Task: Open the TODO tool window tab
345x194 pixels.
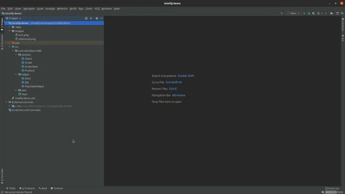Action: pyautogui.click(x=11, y=189)
